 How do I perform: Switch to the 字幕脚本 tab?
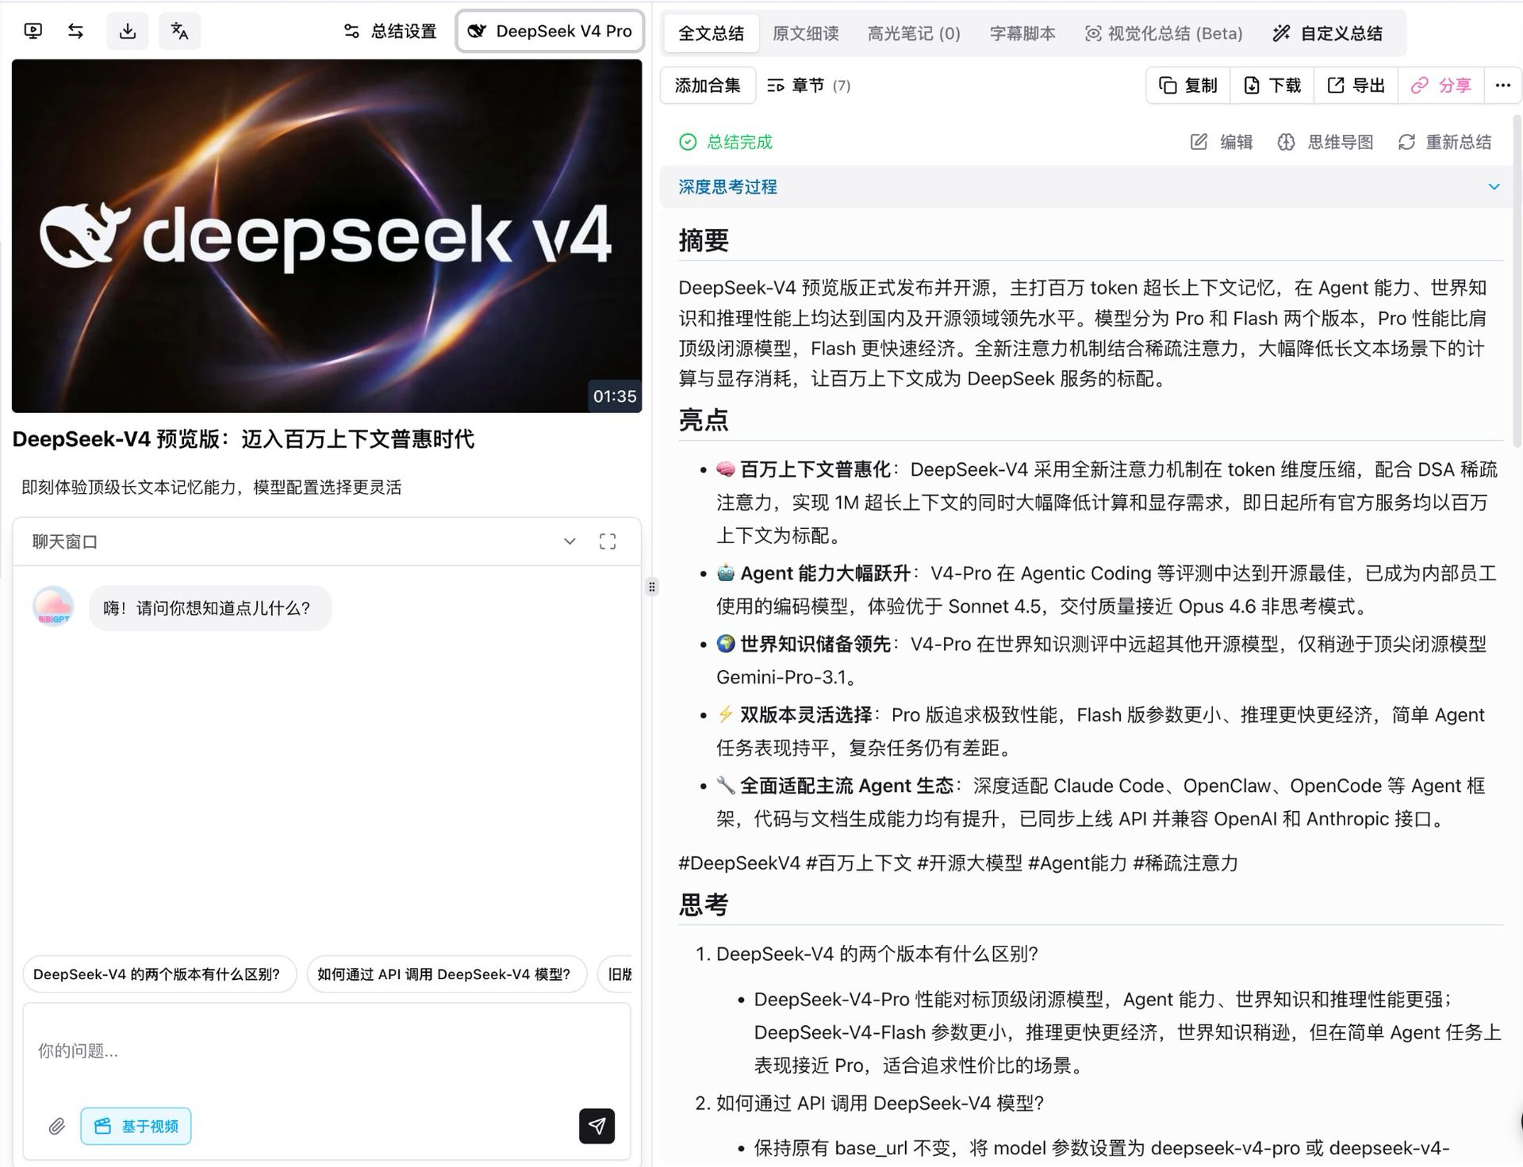[1022, 33]
